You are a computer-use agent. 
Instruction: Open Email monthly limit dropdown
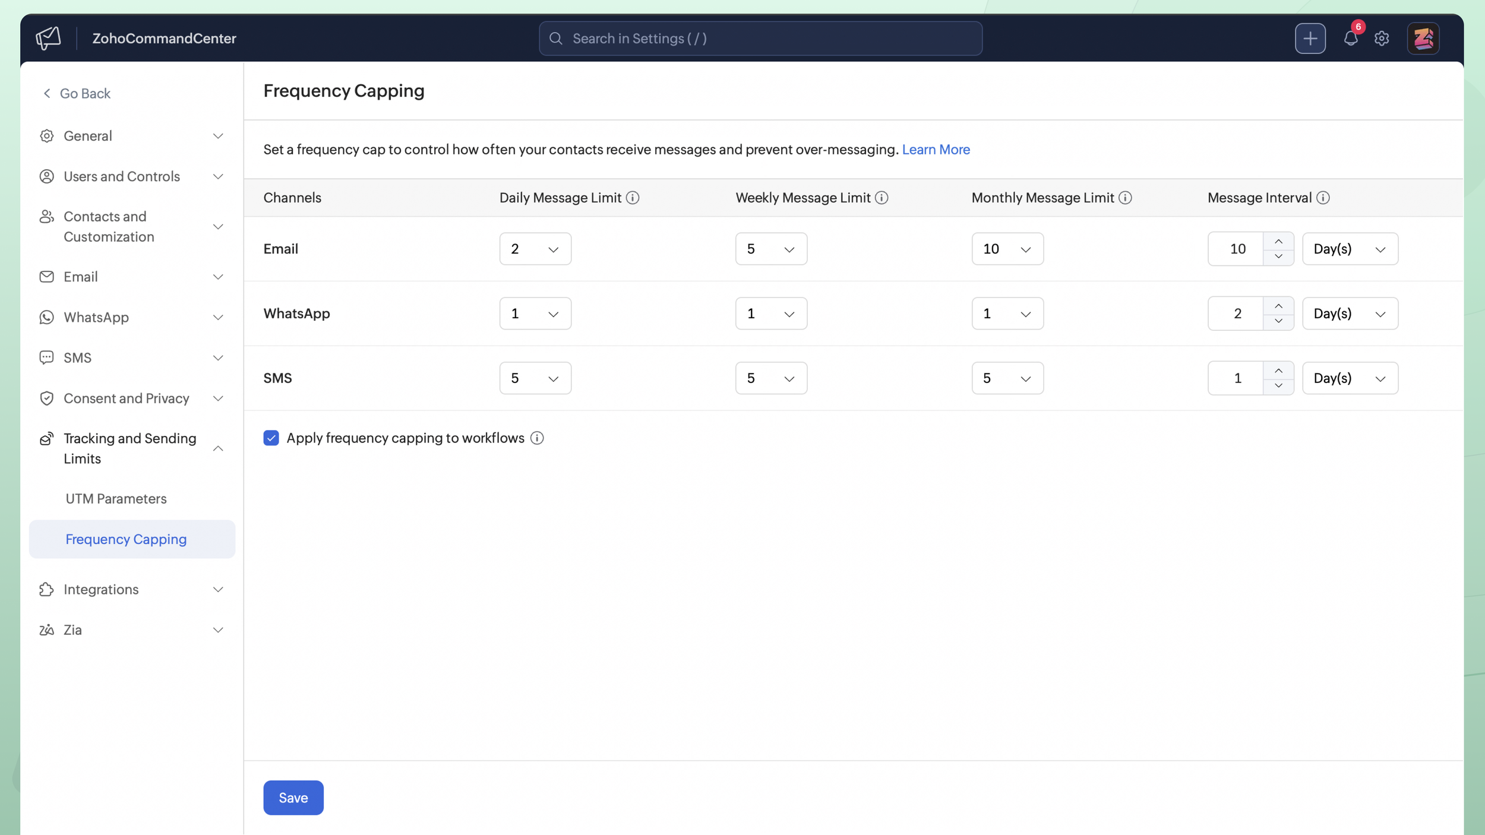pos(1007,249)
